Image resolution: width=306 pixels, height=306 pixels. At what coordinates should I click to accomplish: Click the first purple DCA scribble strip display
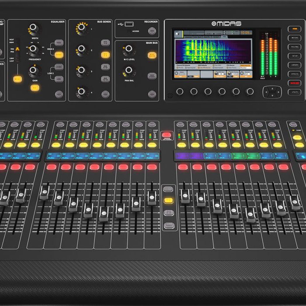tap(182, 156)
